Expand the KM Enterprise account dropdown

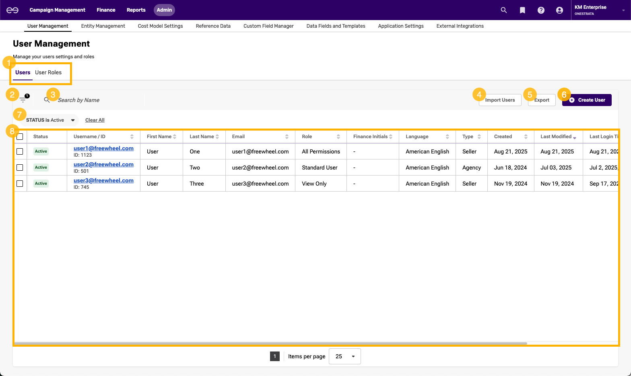623,10
